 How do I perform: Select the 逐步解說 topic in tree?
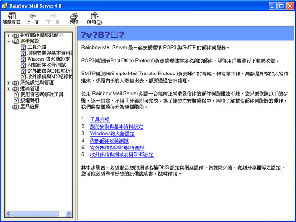30,41
